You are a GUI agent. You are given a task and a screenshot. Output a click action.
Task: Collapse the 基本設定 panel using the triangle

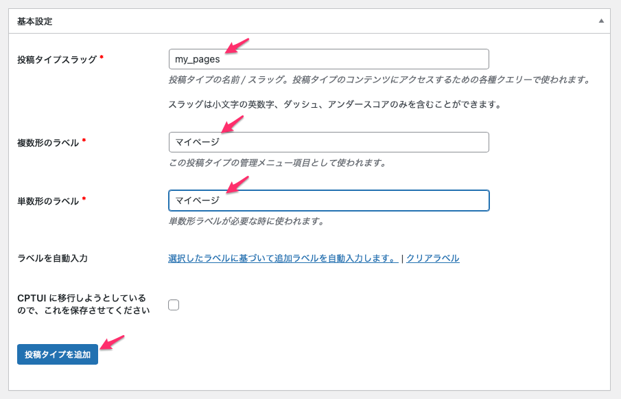pyautogui.click(x=601, y=21)
